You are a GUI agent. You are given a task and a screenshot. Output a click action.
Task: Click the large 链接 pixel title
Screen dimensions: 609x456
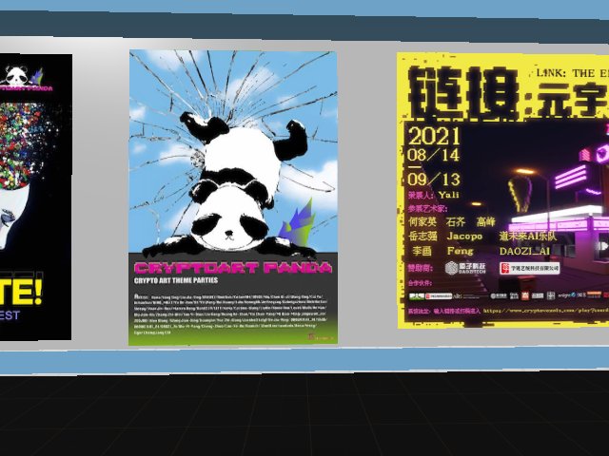(x=465, y=93)
